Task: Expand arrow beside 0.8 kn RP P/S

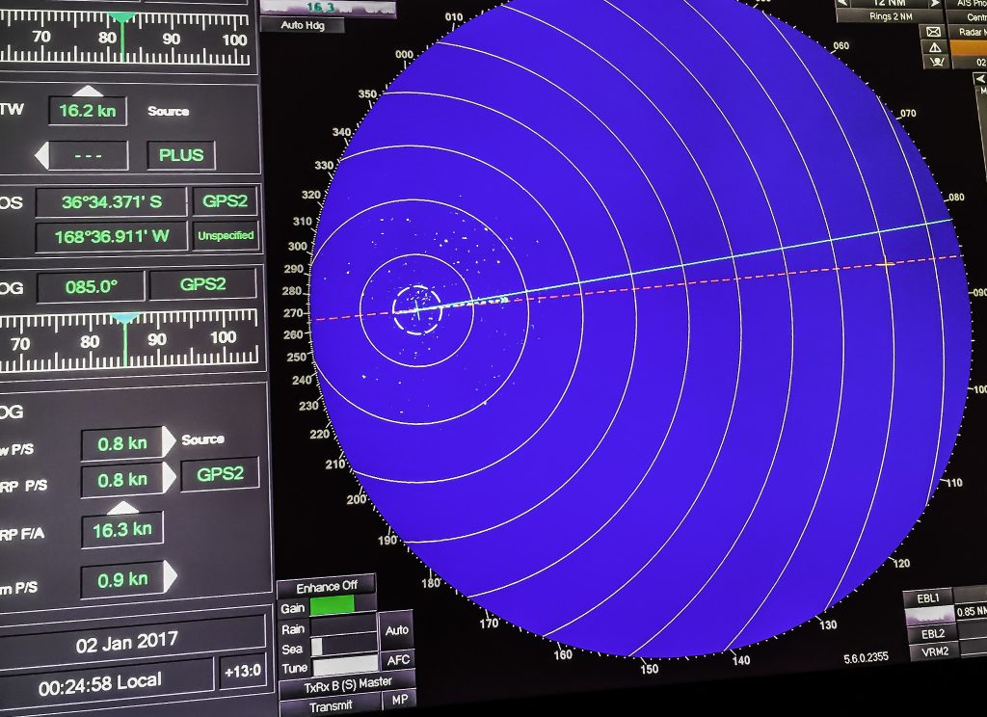Action: point(169,478)
